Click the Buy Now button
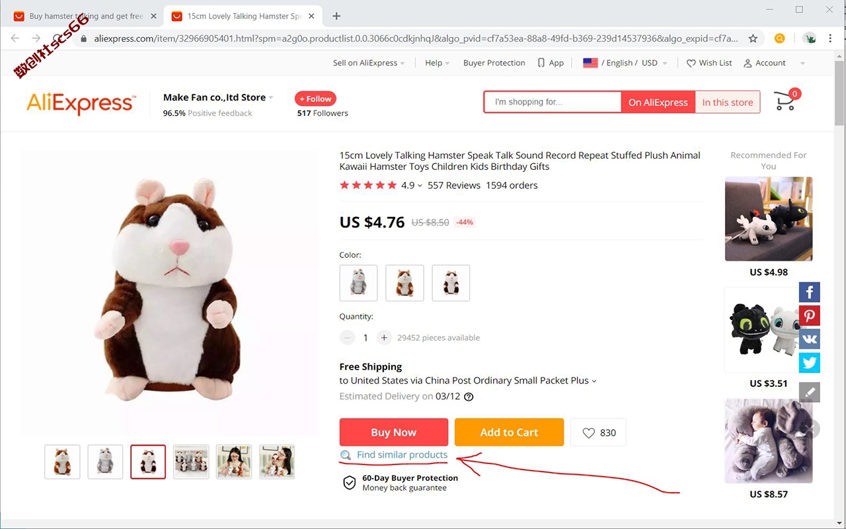 (394, 432)
